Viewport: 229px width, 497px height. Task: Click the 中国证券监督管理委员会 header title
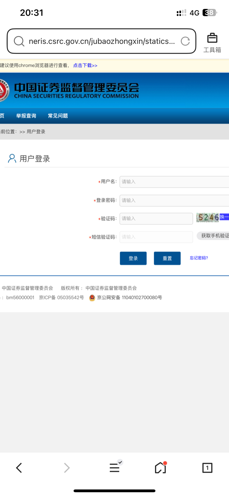tap(77, 87)
